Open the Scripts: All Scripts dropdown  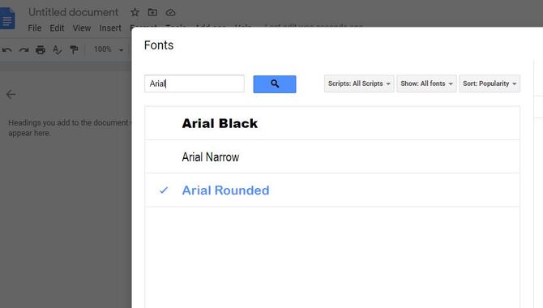[359, 83]
